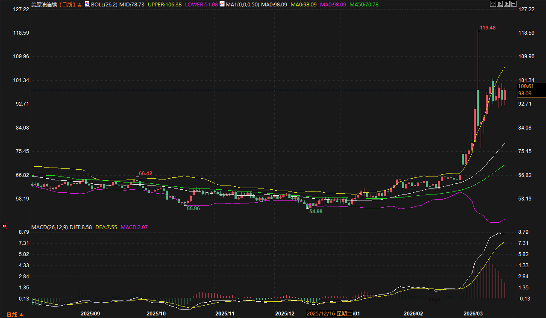Click the LOWER:51.08 Bollinger band label
546x318 pixels.
tap(202, 5)
